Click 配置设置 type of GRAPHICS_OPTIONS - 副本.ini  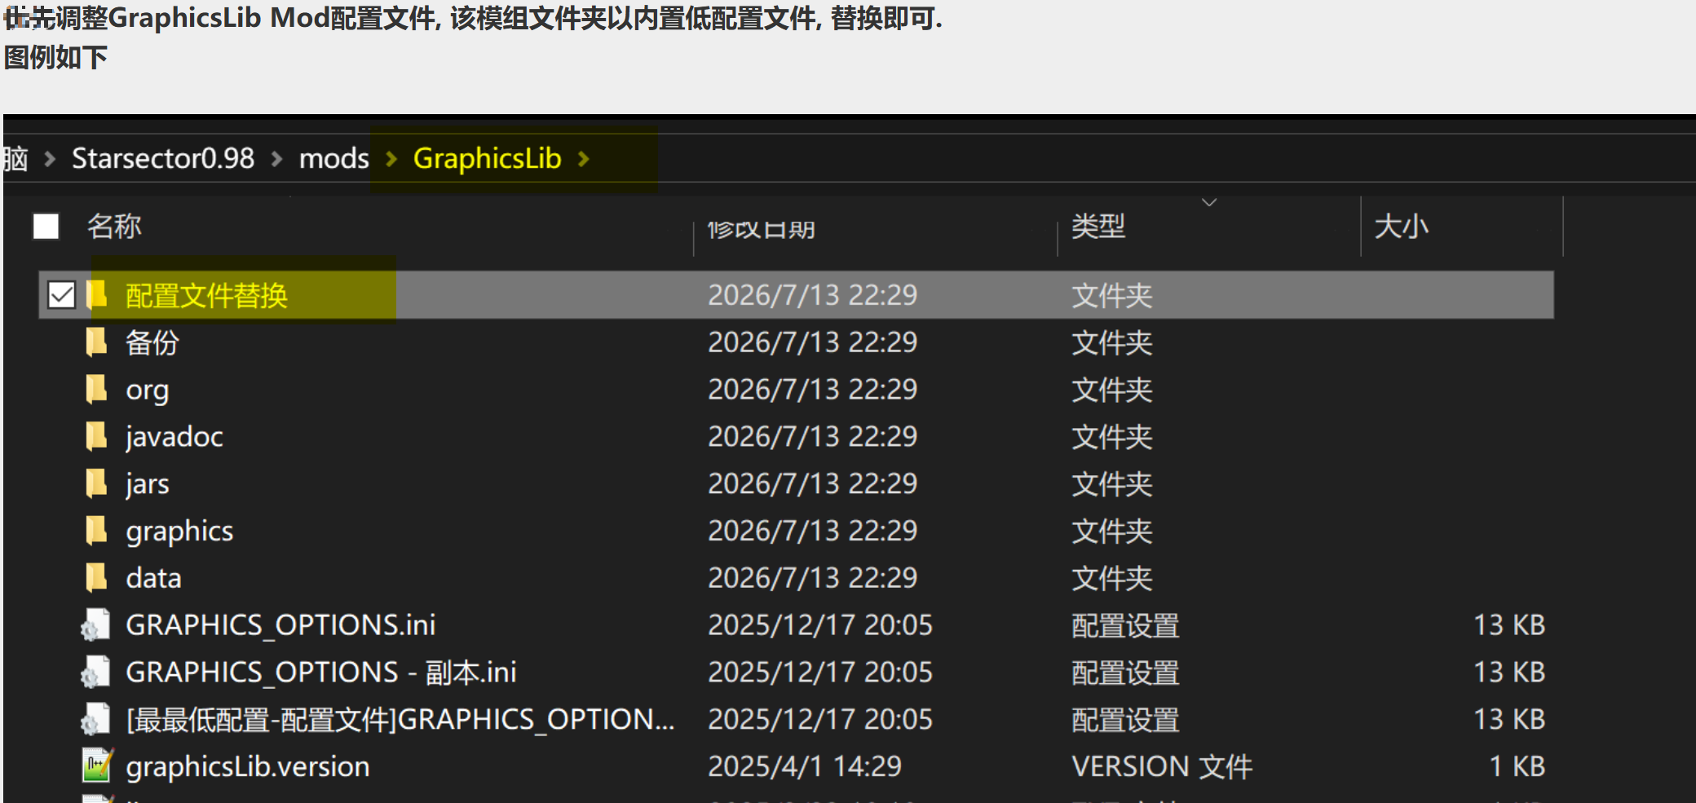1125,673
